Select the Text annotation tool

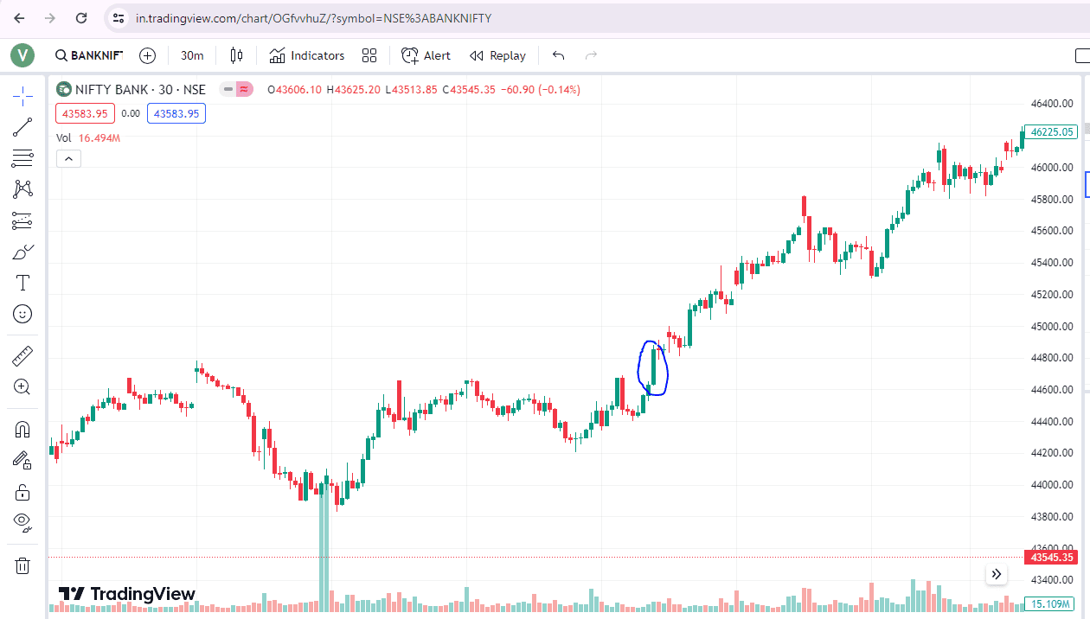(22, 282)
